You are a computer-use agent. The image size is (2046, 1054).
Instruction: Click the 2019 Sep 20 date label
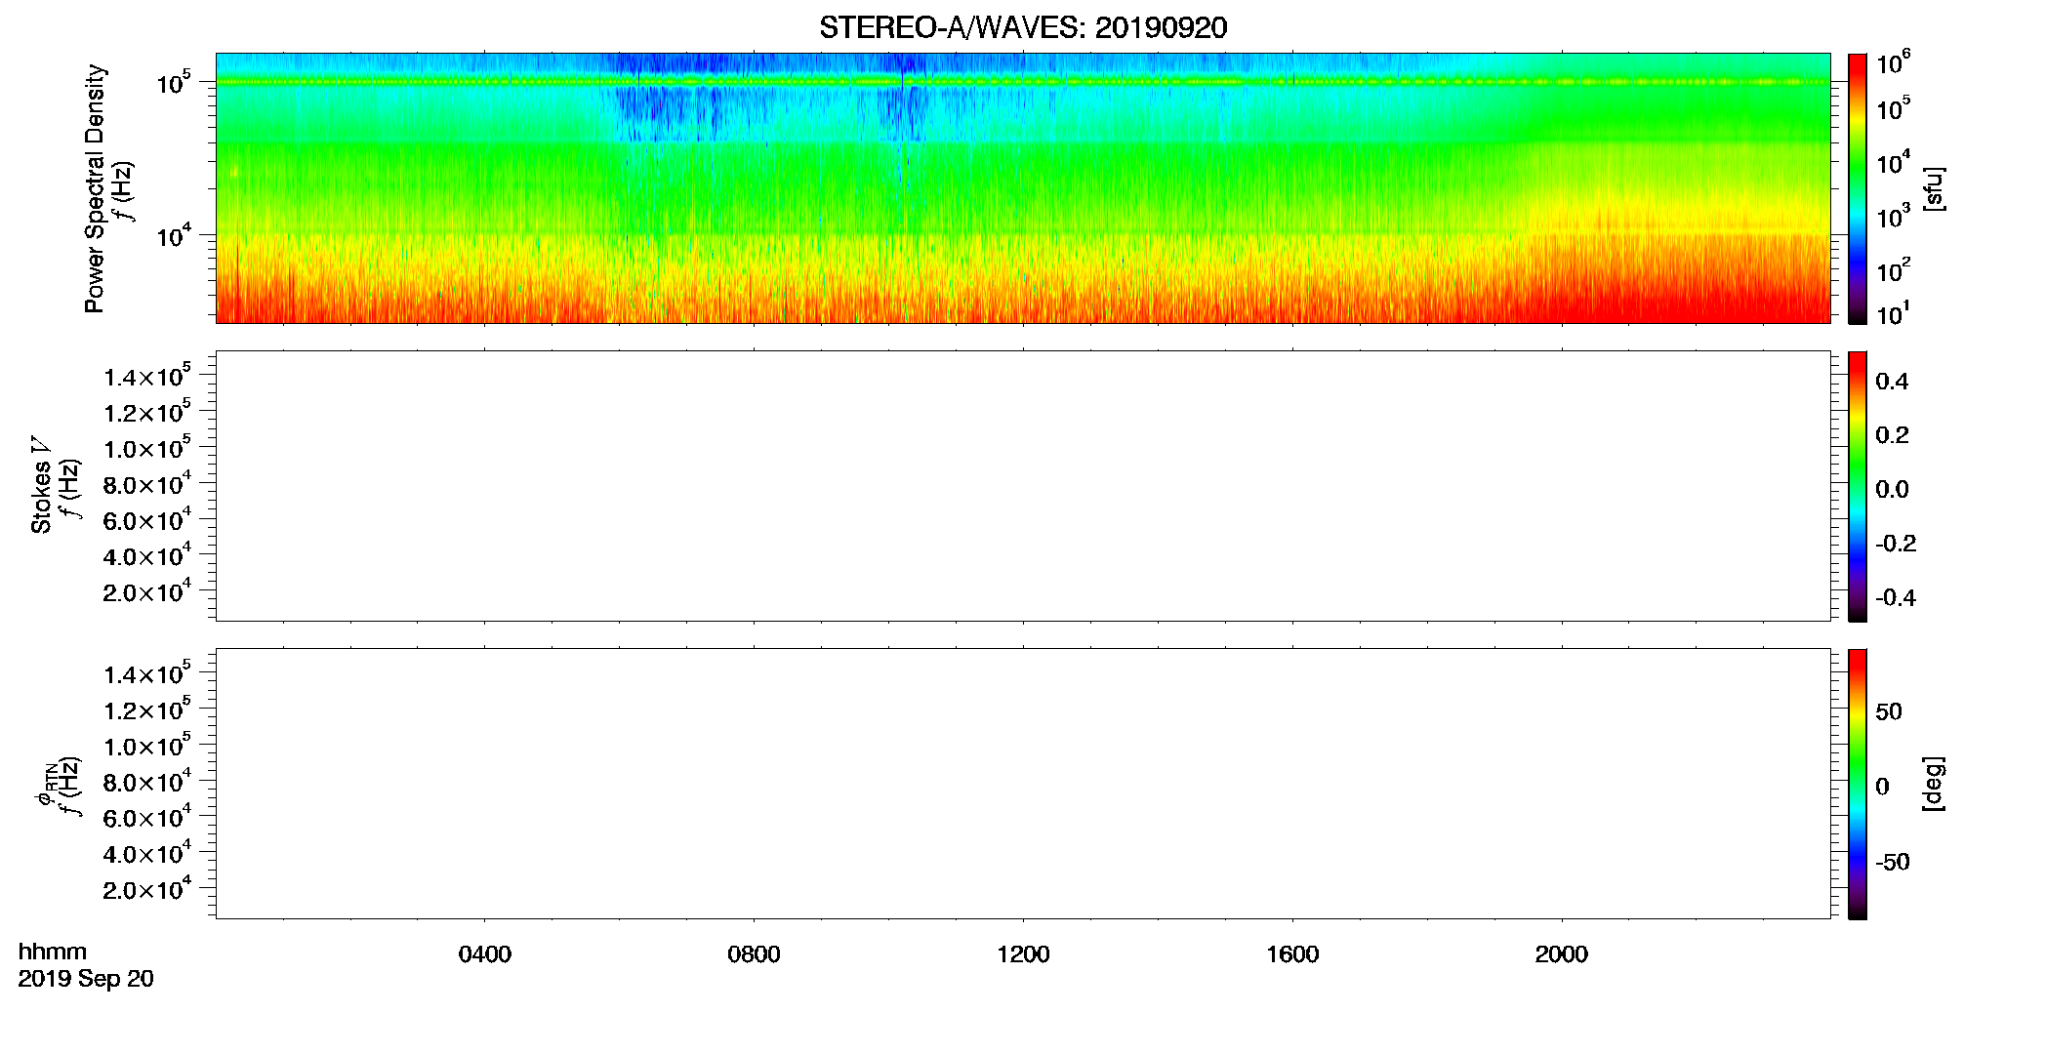click(x=86, y=979)
